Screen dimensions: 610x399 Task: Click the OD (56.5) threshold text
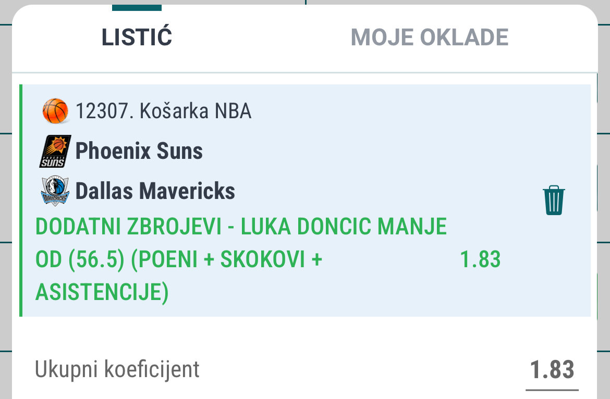80,259
